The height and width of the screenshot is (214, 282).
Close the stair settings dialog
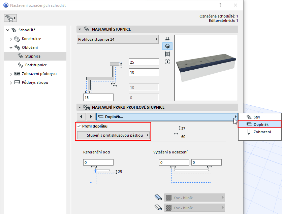pos(236,5)
